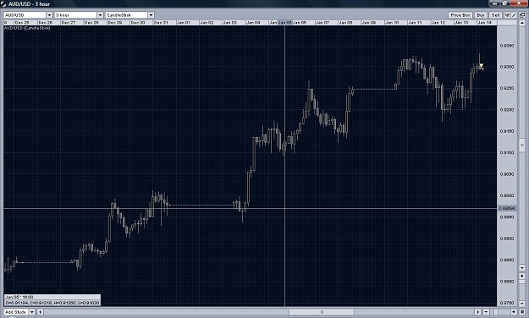This screenshot has width=529, height=318.
Task: Click the 3 hour interval field
Action: click(76, 15)
